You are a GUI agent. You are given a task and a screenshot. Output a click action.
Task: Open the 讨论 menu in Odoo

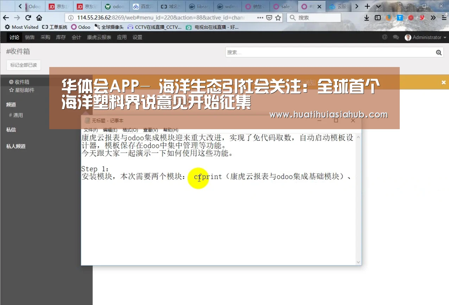14,37
